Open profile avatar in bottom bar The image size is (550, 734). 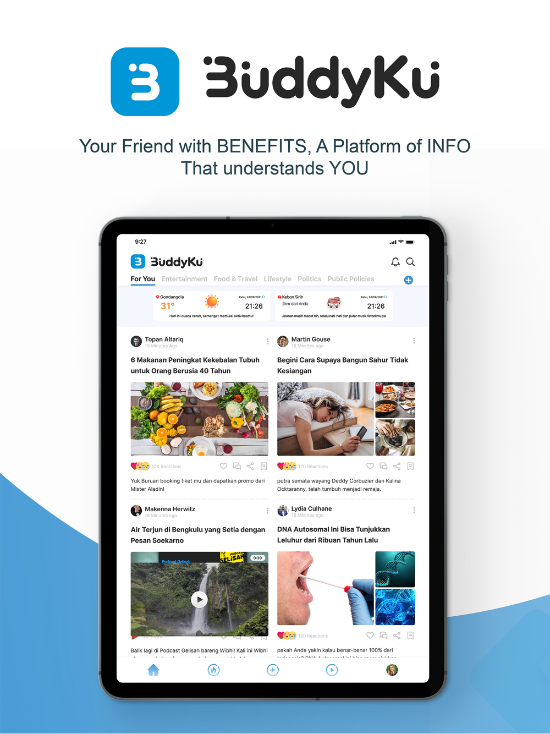(x=392, y=670)
